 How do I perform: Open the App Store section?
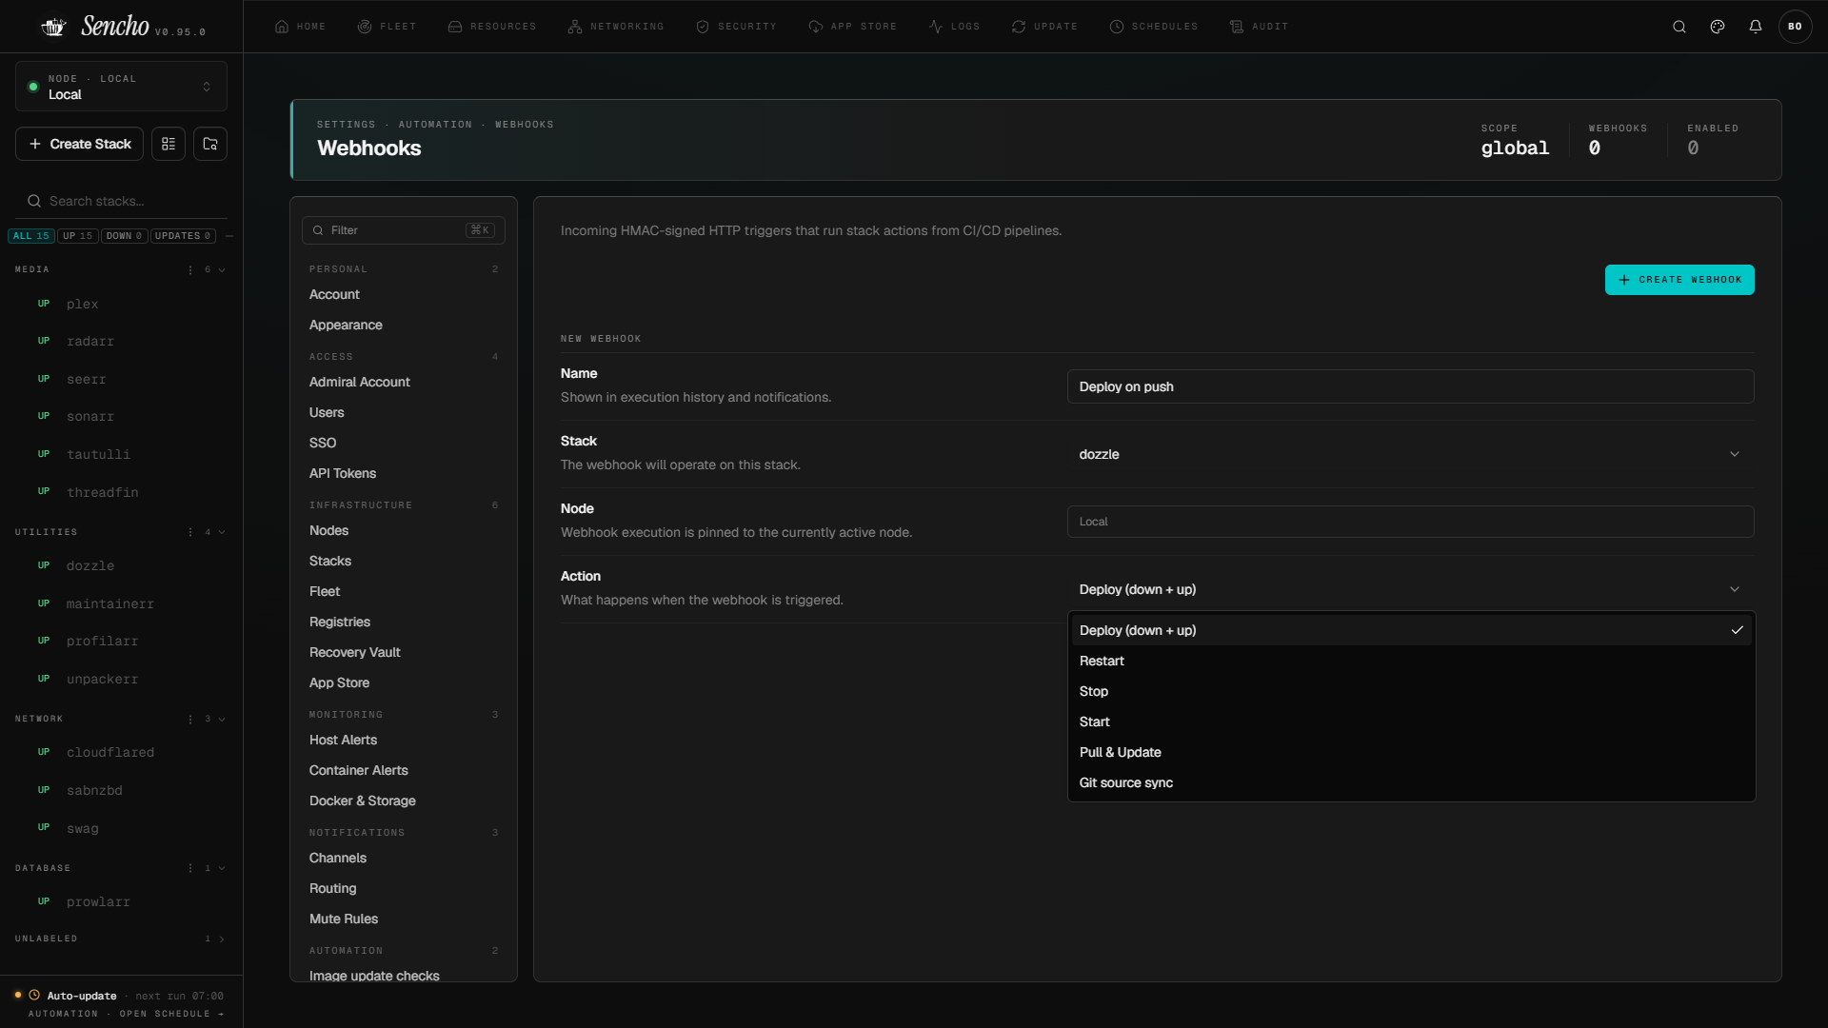[852, 27]
